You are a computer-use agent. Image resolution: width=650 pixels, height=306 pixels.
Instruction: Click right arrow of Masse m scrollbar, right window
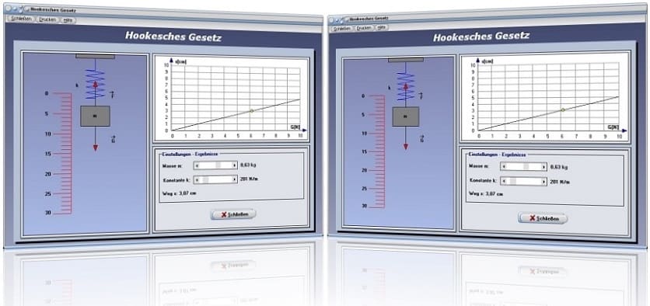coord(544,166)
